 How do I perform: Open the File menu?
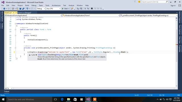[3, 5]
